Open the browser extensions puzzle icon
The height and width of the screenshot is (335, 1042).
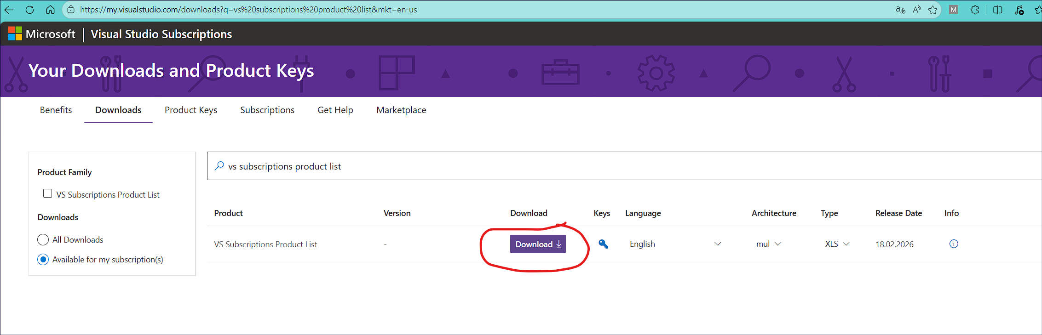(975, 10)
